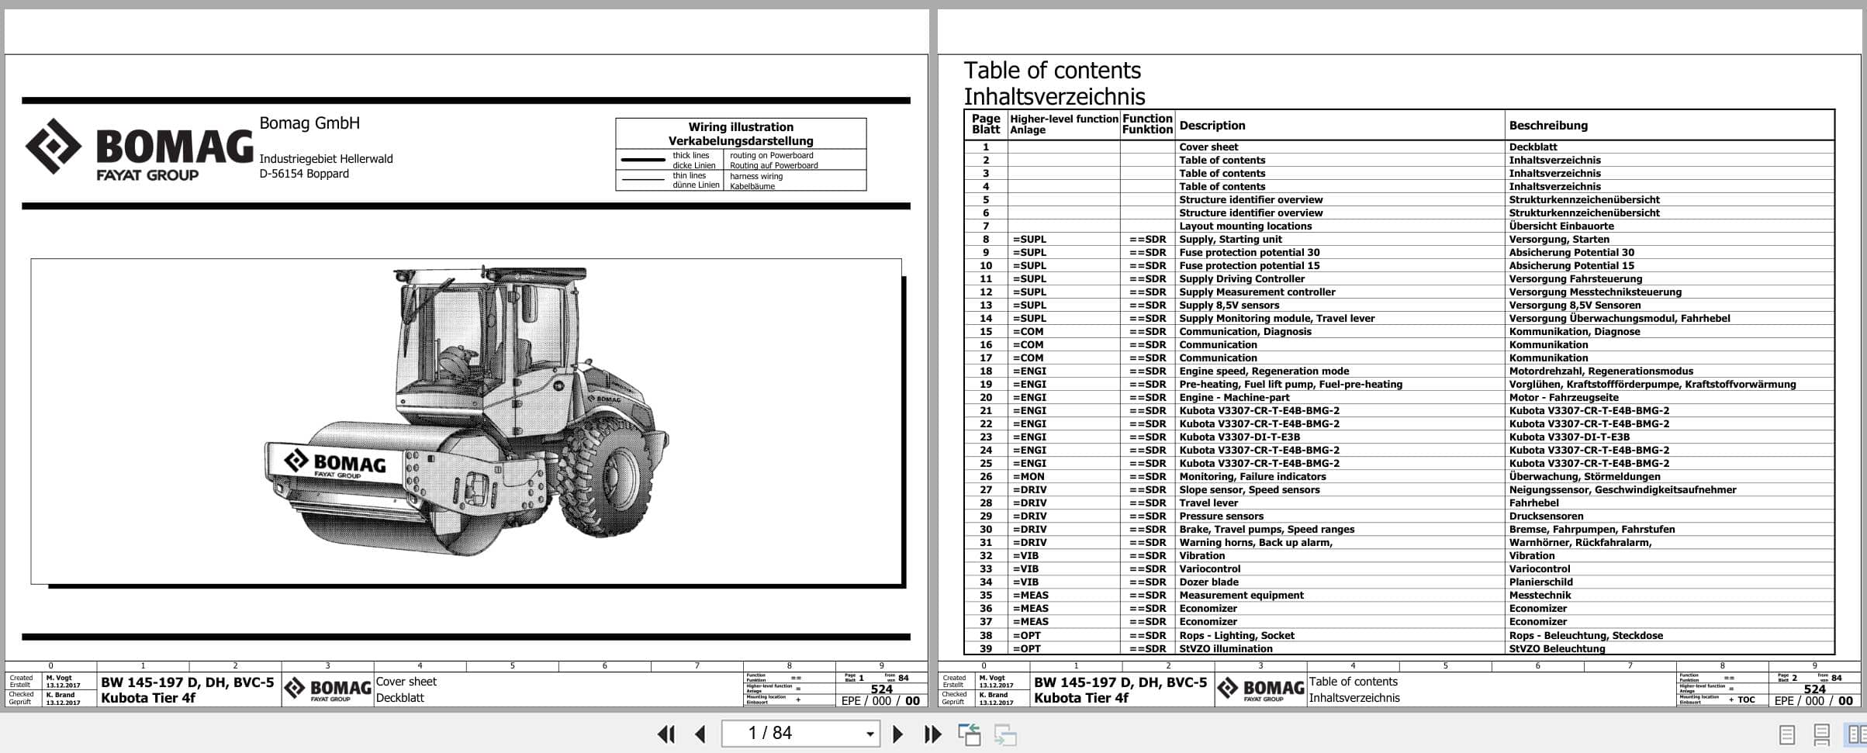
Task: Click 'Supply Monitoring module, Travel lever' entry
Action: click(1277, 319)
